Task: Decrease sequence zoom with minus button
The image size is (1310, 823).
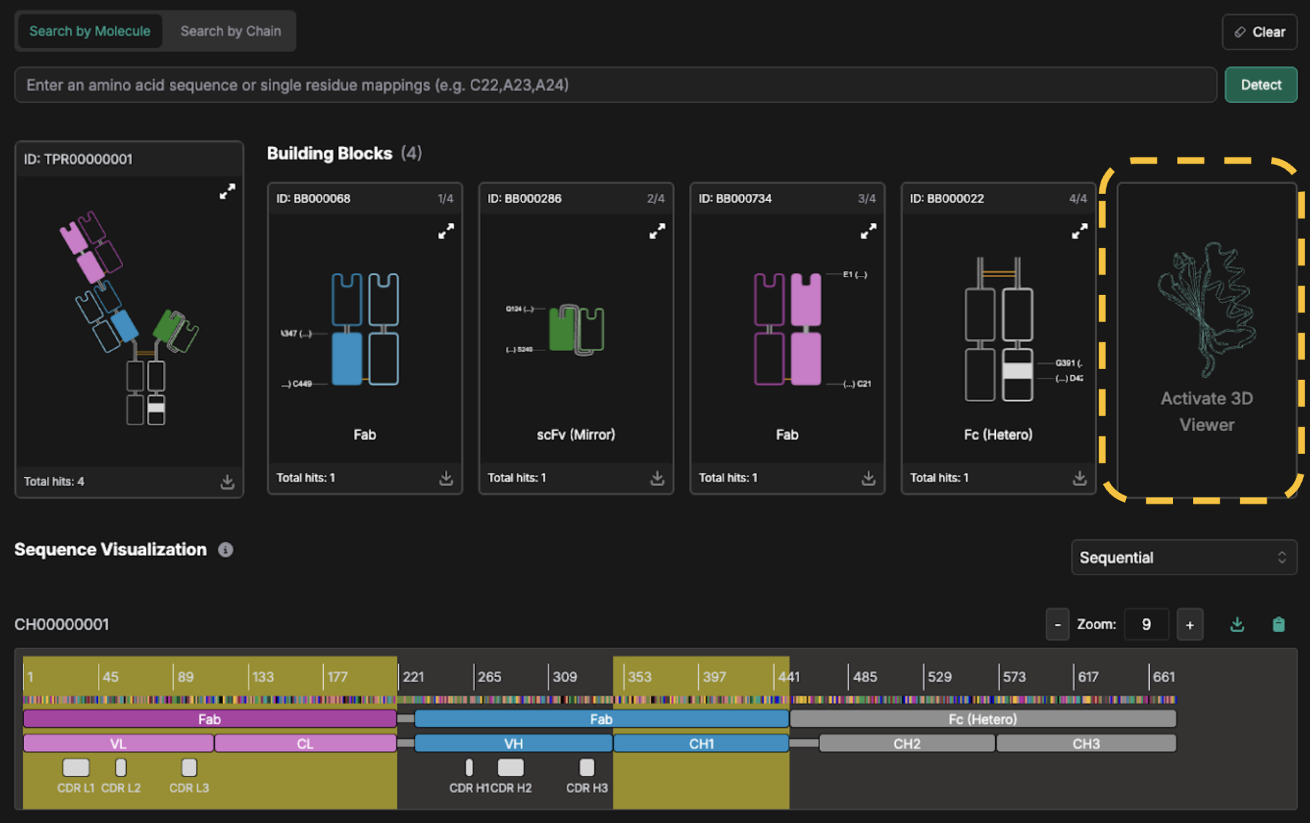Action: click(1057, 624)
